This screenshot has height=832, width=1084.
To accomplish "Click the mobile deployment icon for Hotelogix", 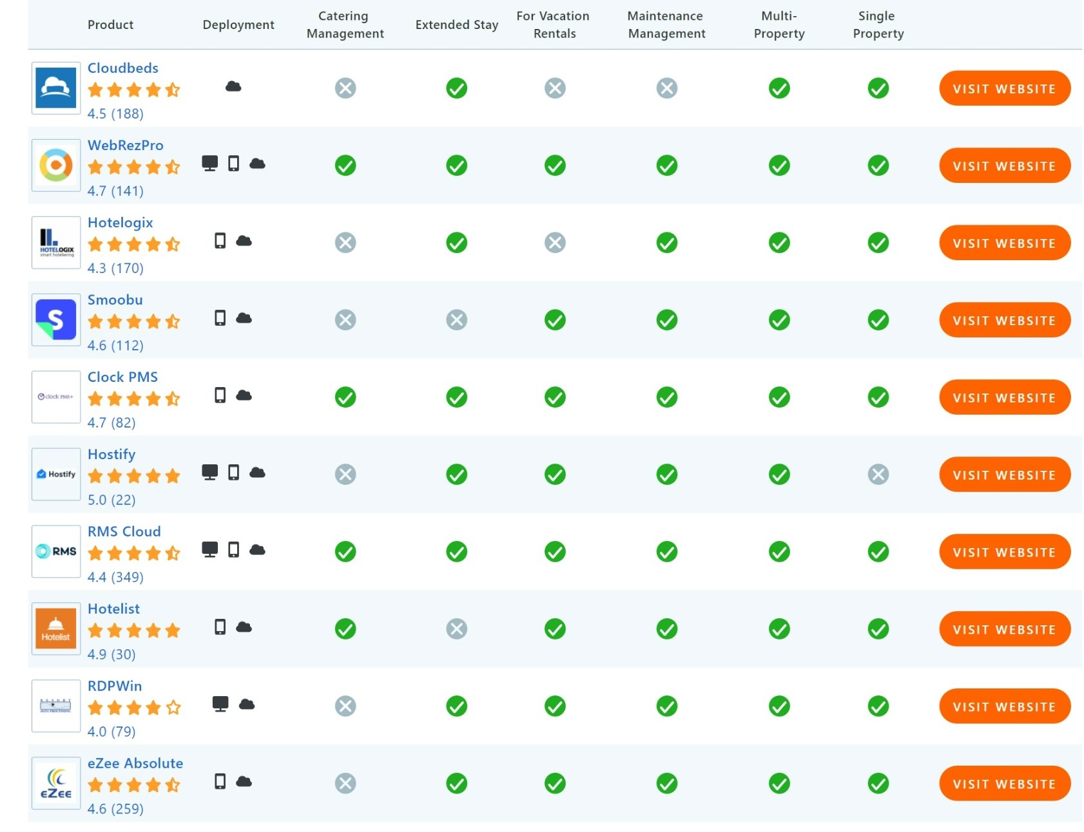I will click(x=220, y=240).
